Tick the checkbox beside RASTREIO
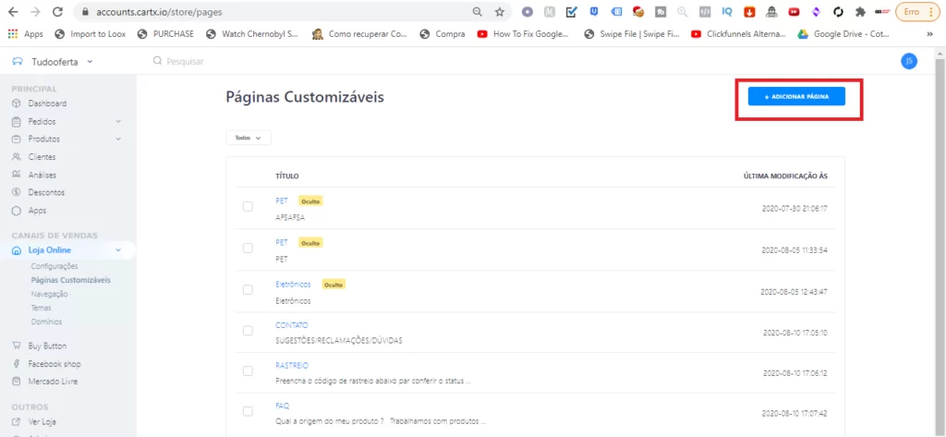This screenshot has width=946, height=437. (248, 371)
